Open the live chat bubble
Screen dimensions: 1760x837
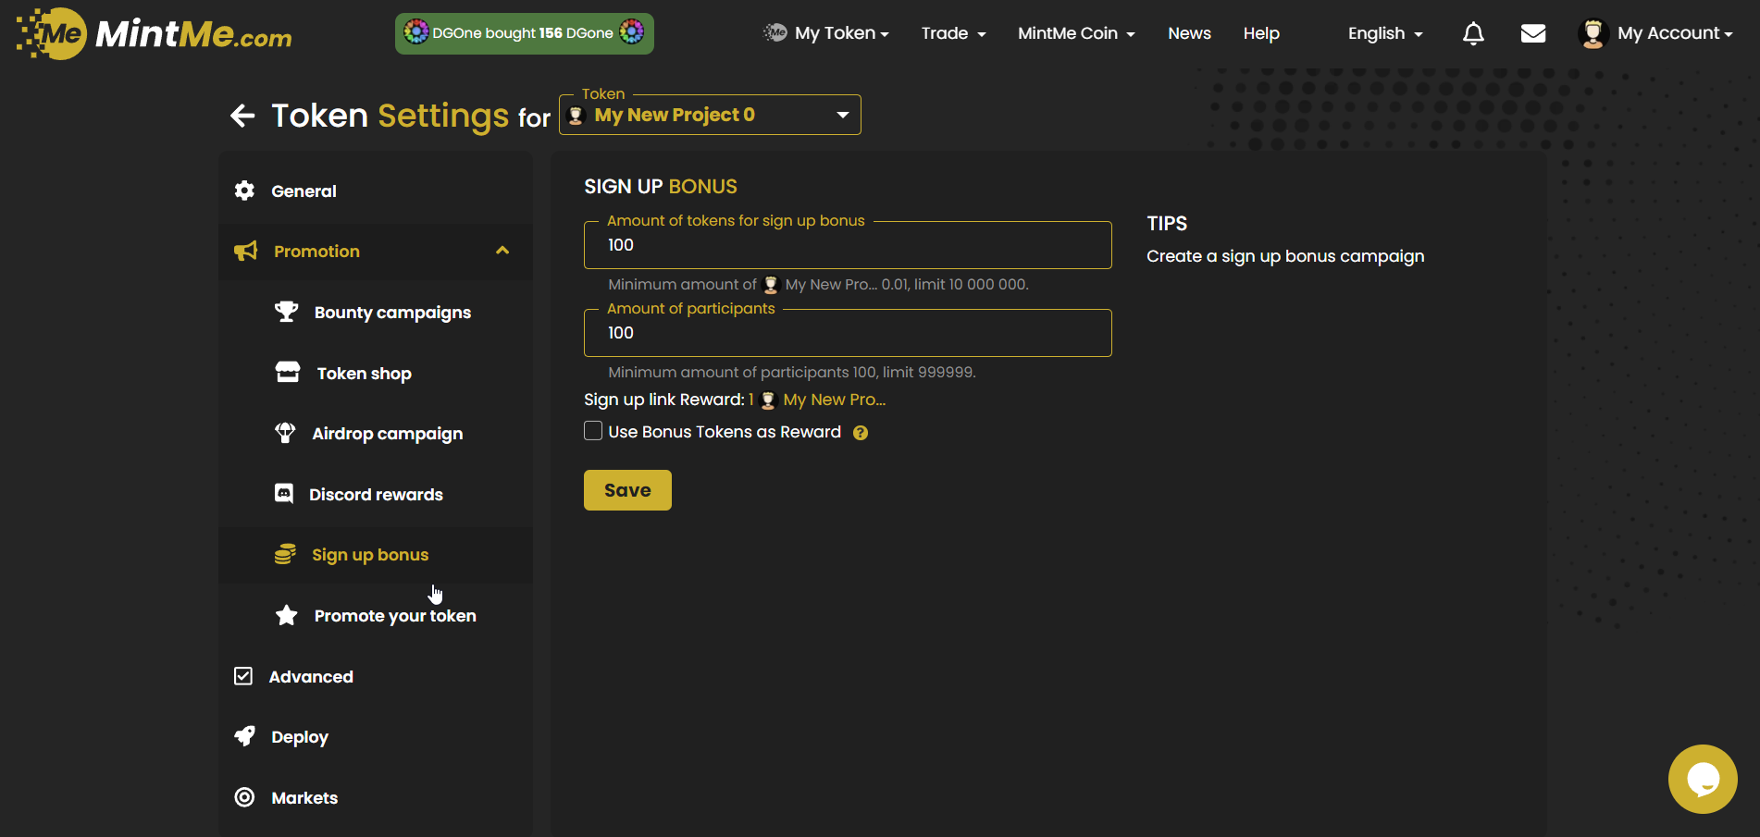[x=1702, y=779]
